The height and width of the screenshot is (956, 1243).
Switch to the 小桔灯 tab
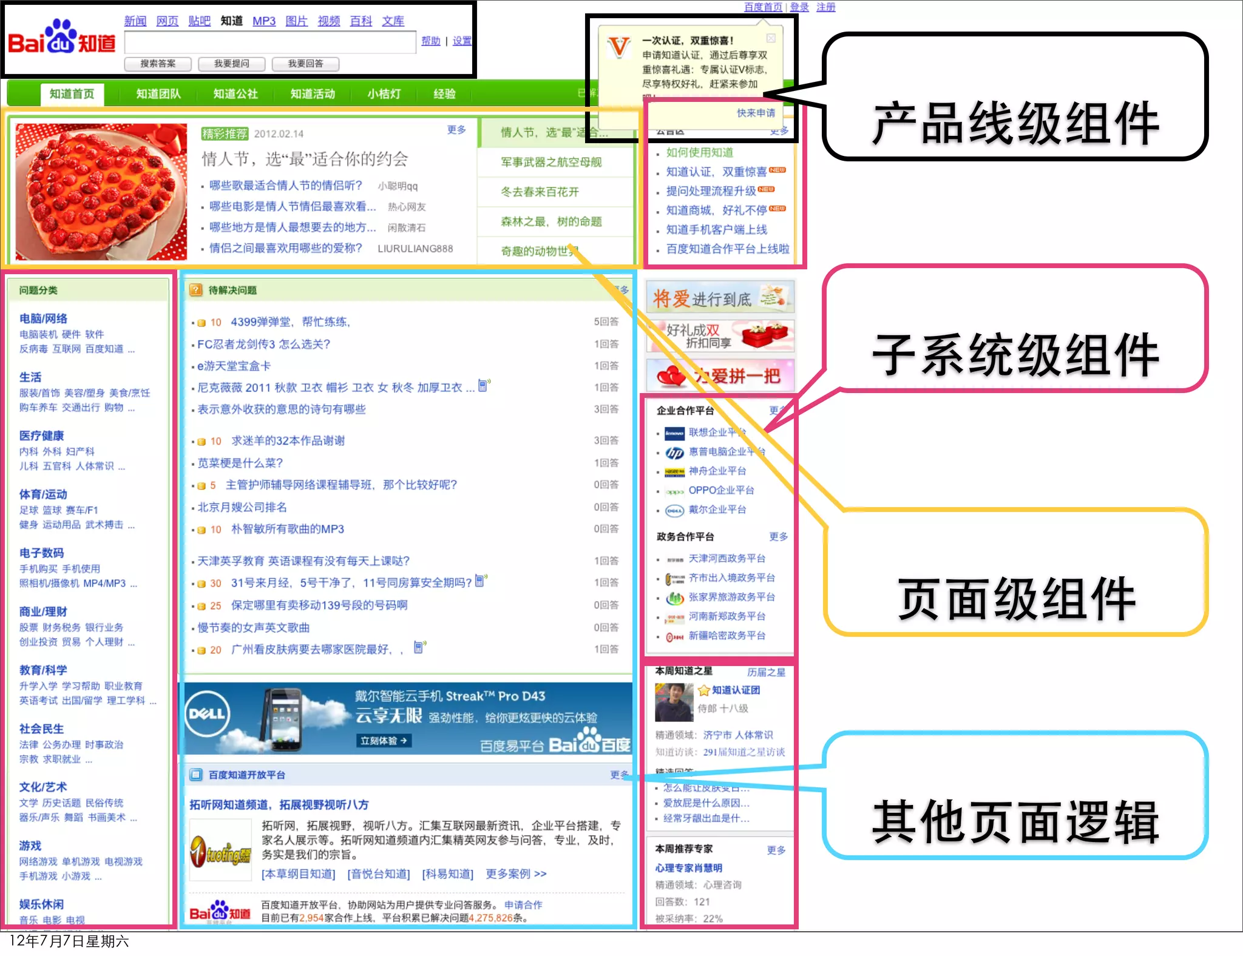[x=384, y=93]
